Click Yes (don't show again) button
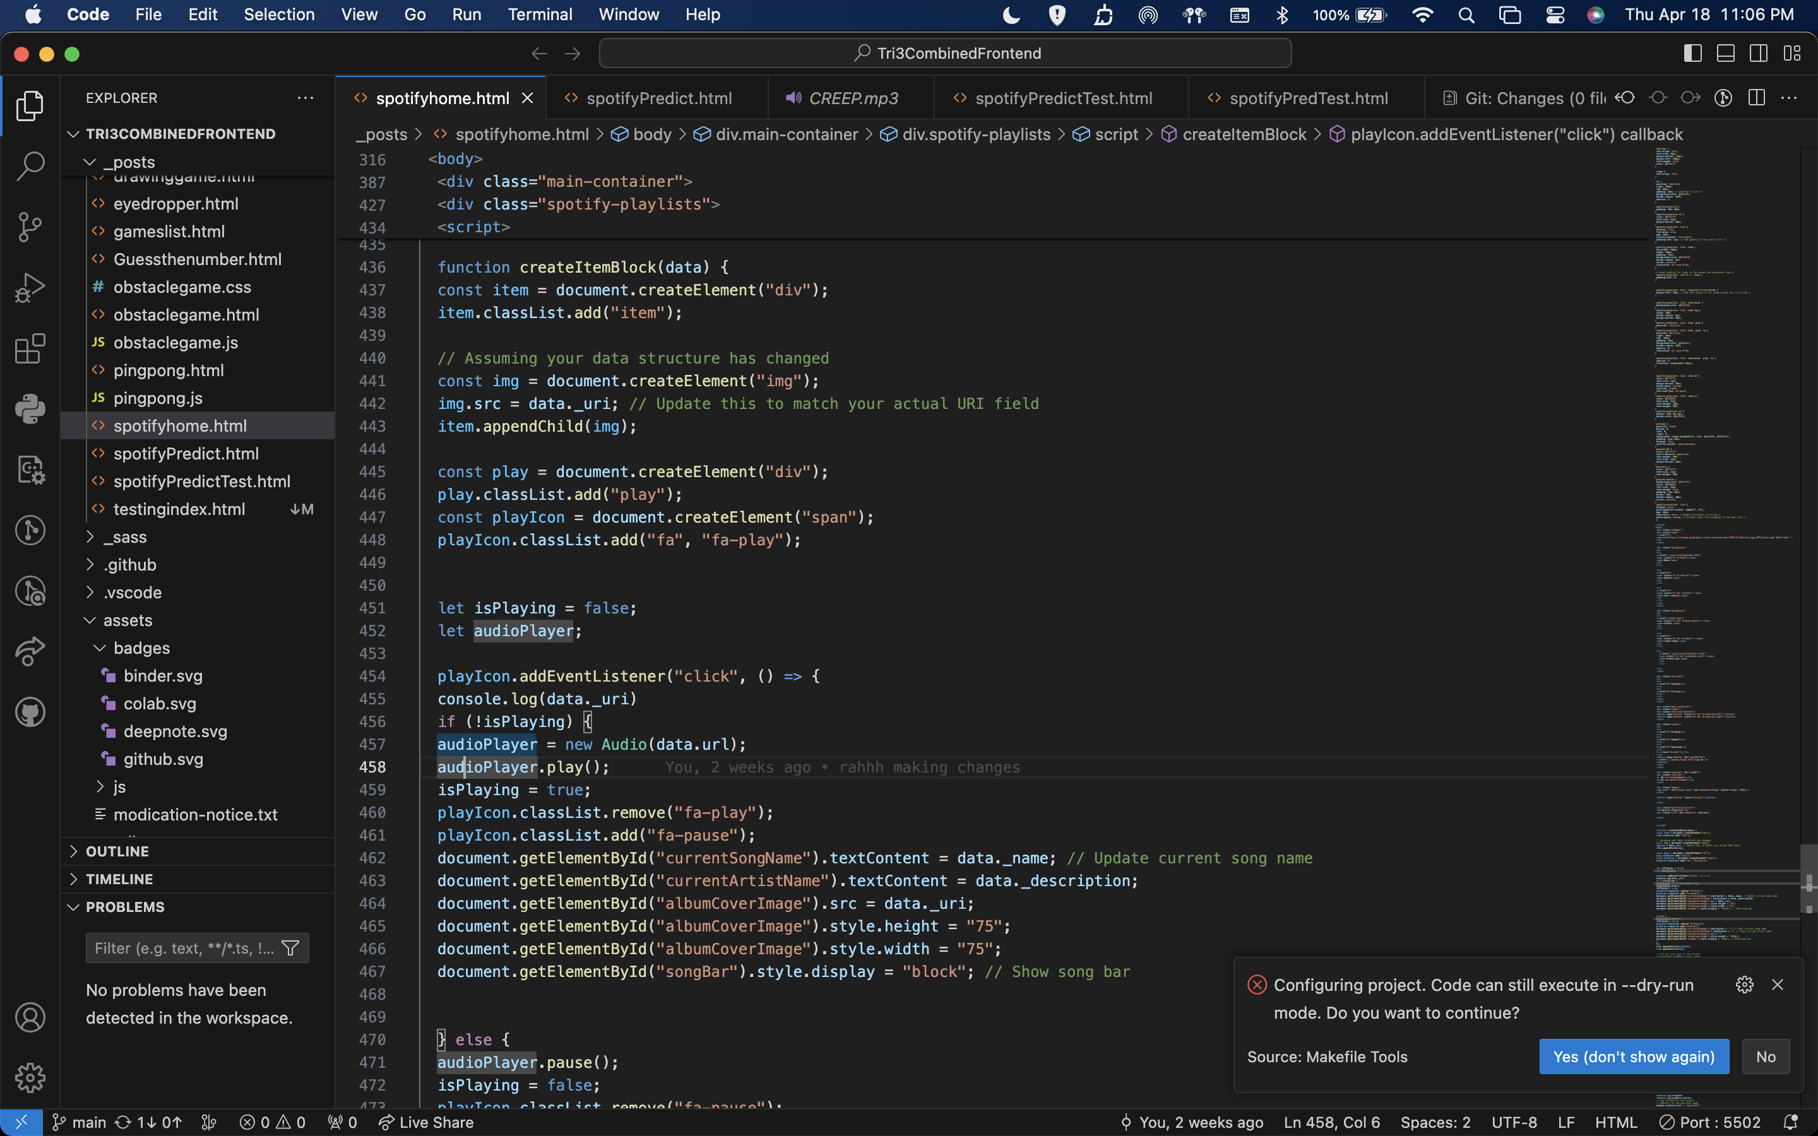 tap(1634, 1056)
